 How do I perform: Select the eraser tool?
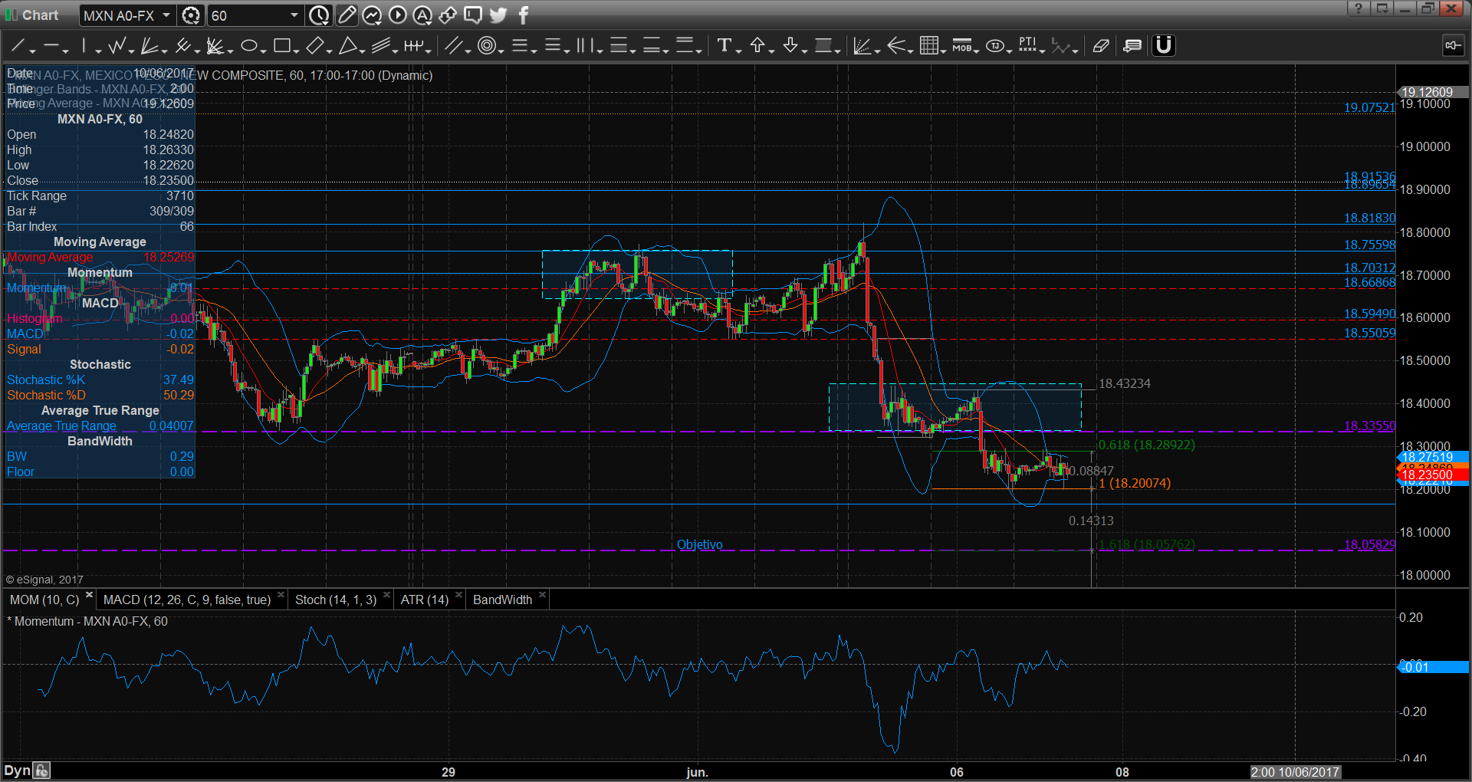[x=1101, y=46]
